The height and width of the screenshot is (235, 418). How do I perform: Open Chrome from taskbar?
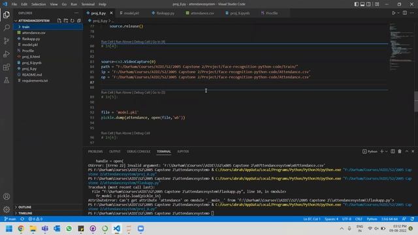point(21,228)
